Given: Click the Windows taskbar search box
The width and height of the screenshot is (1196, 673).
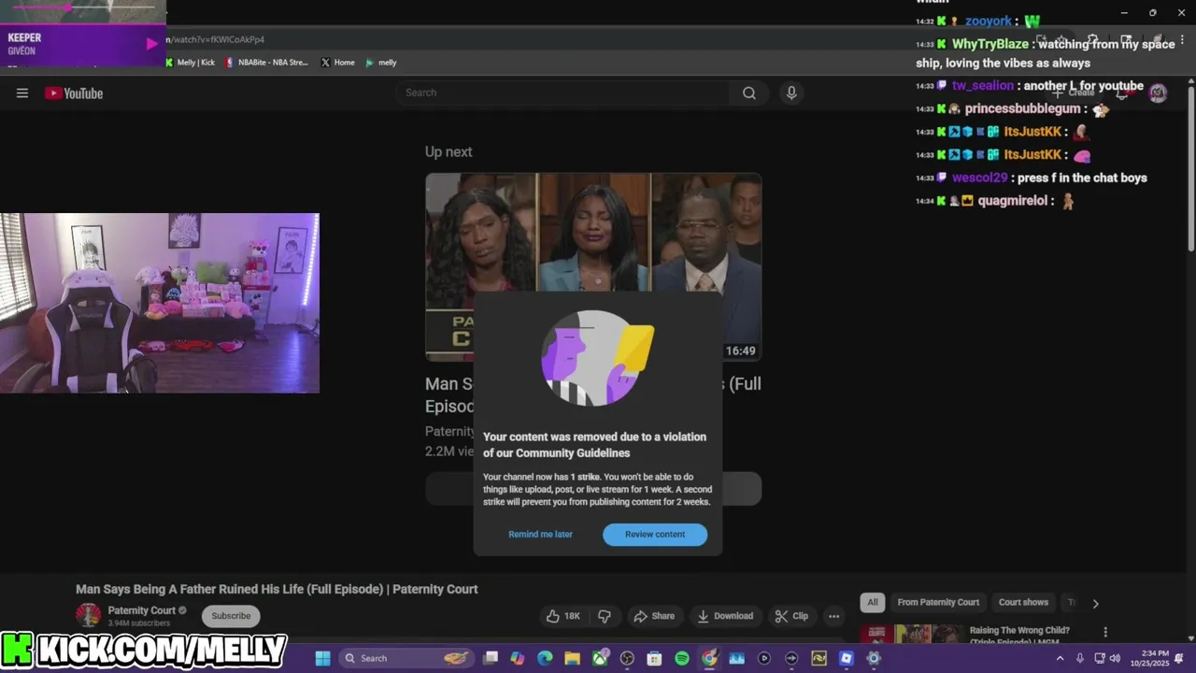Looking at the screenshot, I should coord(406,658).
